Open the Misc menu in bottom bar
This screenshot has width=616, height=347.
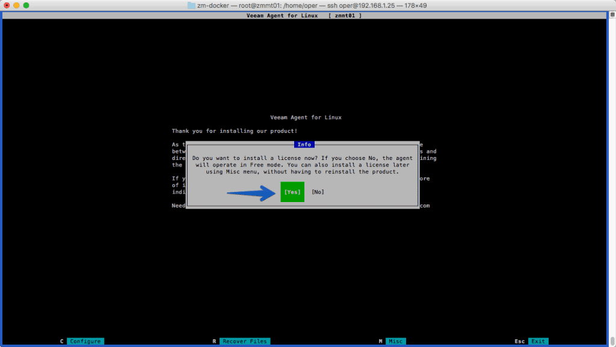click(395, 341)
